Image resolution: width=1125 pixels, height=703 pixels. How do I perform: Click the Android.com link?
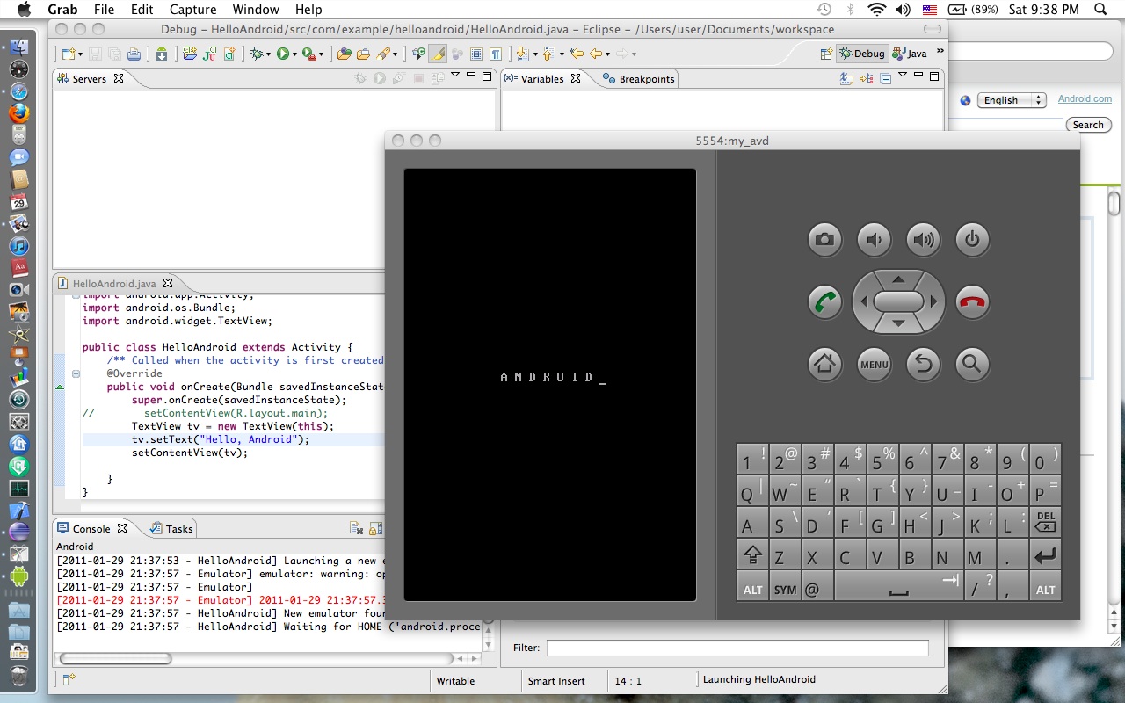click(1085, 99)
